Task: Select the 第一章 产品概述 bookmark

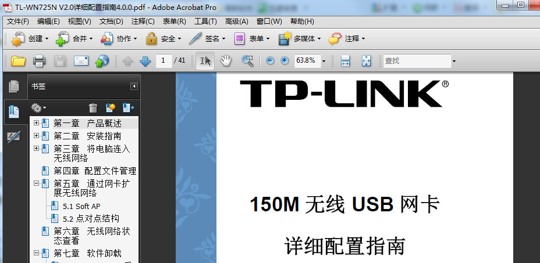Action: pyautogui.click(x=87, y=123)
